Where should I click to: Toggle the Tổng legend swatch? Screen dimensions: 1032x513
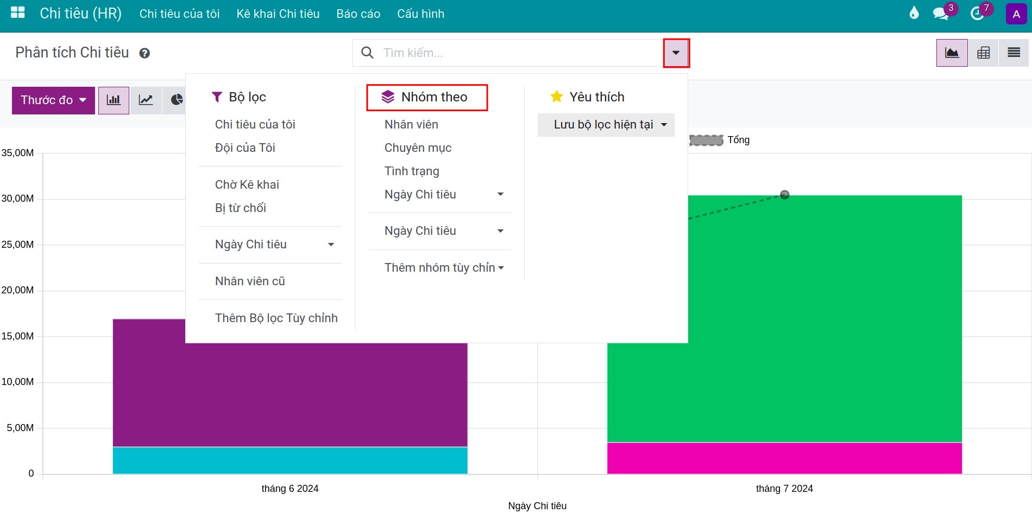pos(706,140)
